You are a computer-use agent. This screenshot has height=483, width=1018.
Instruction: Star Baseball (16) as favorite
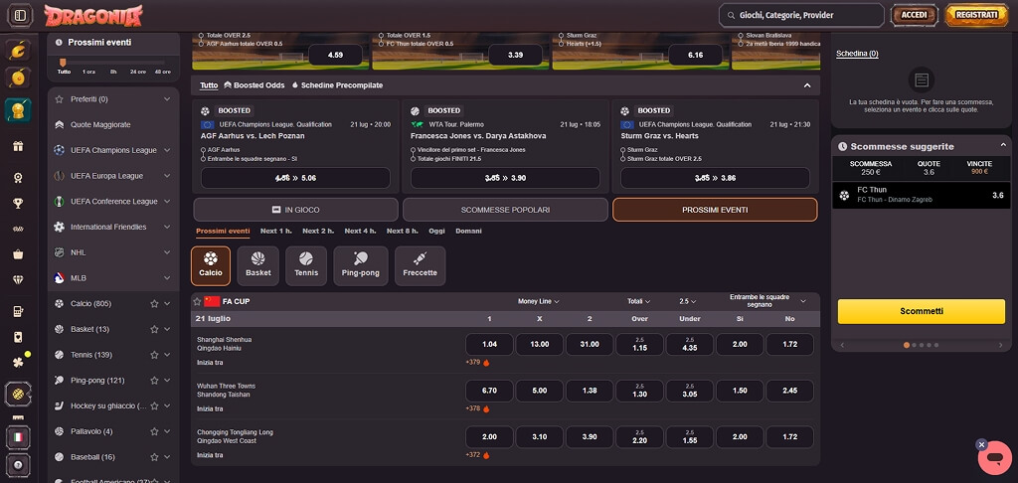click(154, 457)
